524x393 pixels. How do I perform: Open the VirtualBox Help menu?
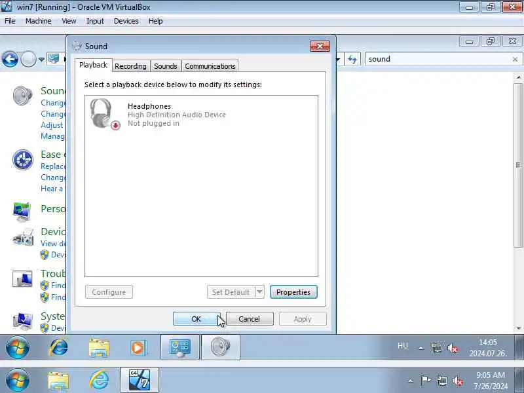click(x=155, y=21)
